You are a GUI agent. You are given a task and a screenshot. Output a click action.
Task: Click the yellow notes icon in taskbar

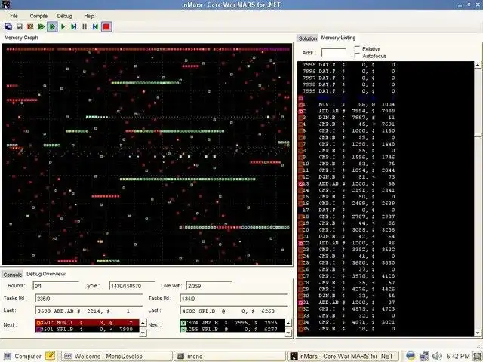[x=51, y=356]
